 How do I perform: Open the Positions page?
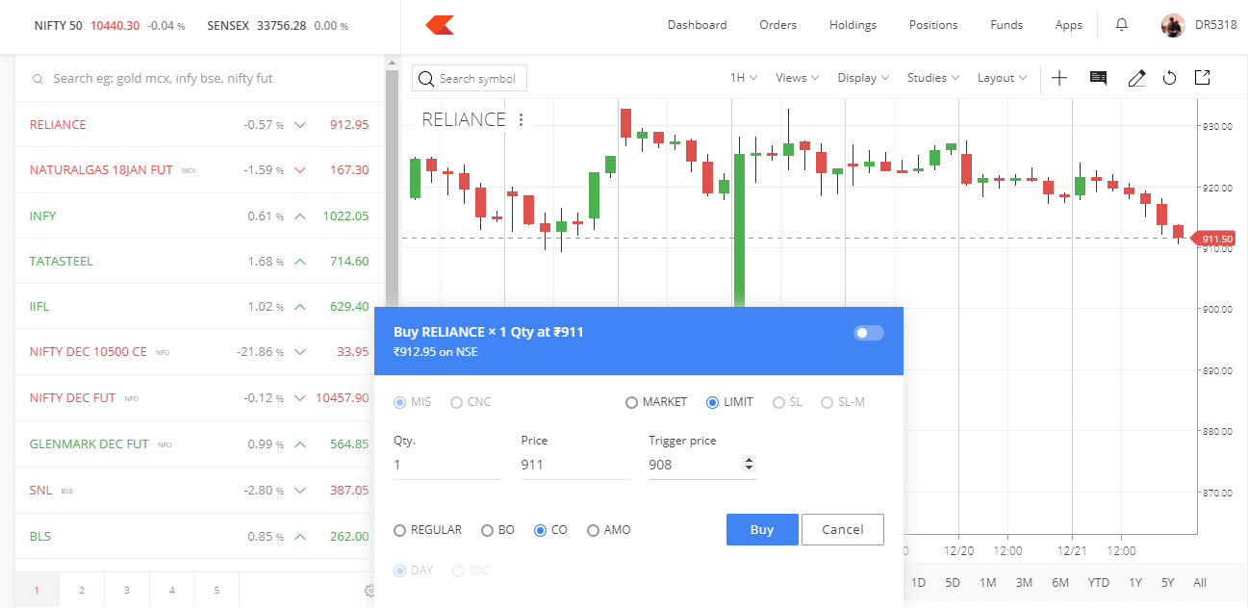(x=933, y=25)
